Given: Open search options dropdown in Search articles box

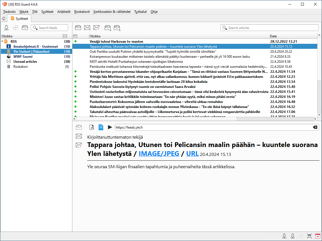Looking at the screenshot, I should pos(225,28).
